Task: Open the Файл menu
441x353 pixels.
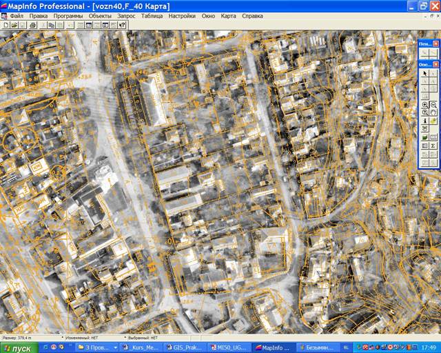Action: (17, 15)
